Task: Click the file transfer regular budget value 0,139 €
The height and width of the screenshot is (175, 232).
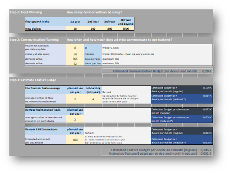Action: coord(207,88)
